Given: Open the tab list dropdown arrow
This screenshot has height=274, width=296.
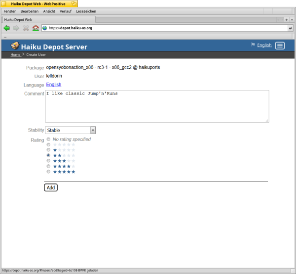Looking at the screenshot, I should point(293,19).
